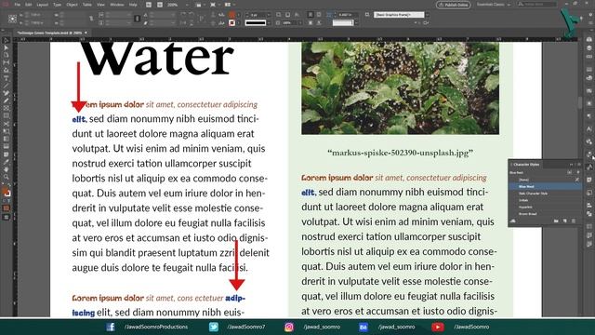Click the no text wrap icon

click(311, 15)
